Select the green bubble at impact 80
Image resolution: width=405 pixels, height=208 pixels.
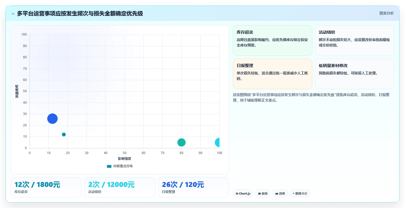(181, 142)
